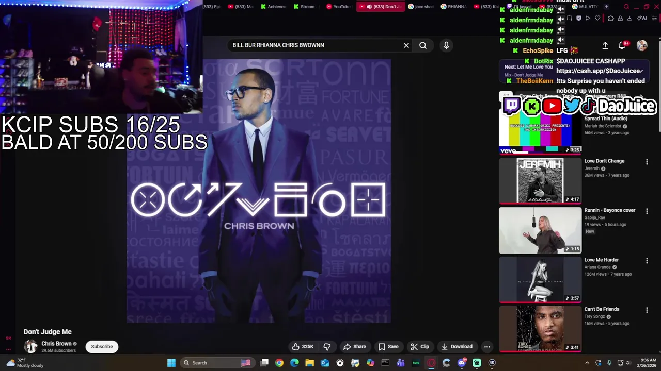This screenshot has height=371, width=661.
Task: Open Microsoft Edge from the taskbar
Action: pos(294,363)
